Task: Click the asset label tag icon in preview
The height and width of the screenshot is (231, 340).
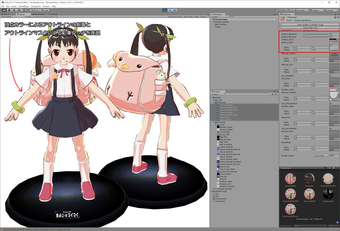Action: [x=337, y=222]
